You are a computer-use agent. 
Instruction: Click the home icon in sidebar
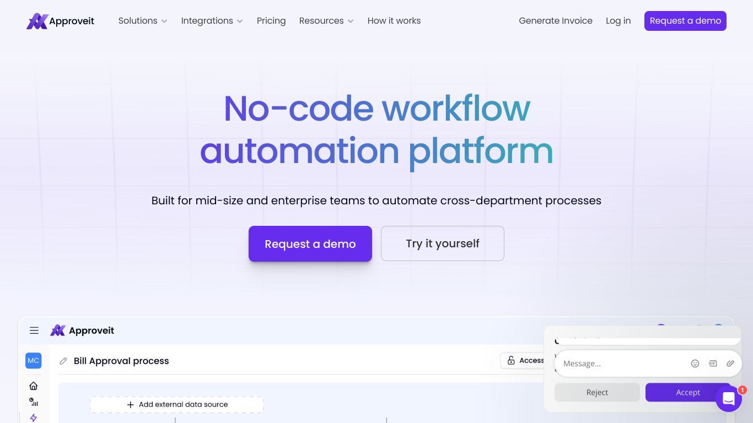(34, 386)
